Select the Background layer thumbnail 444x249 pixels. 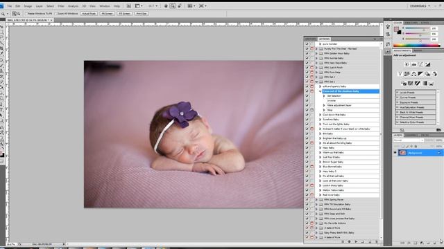[x=402, y=153]
